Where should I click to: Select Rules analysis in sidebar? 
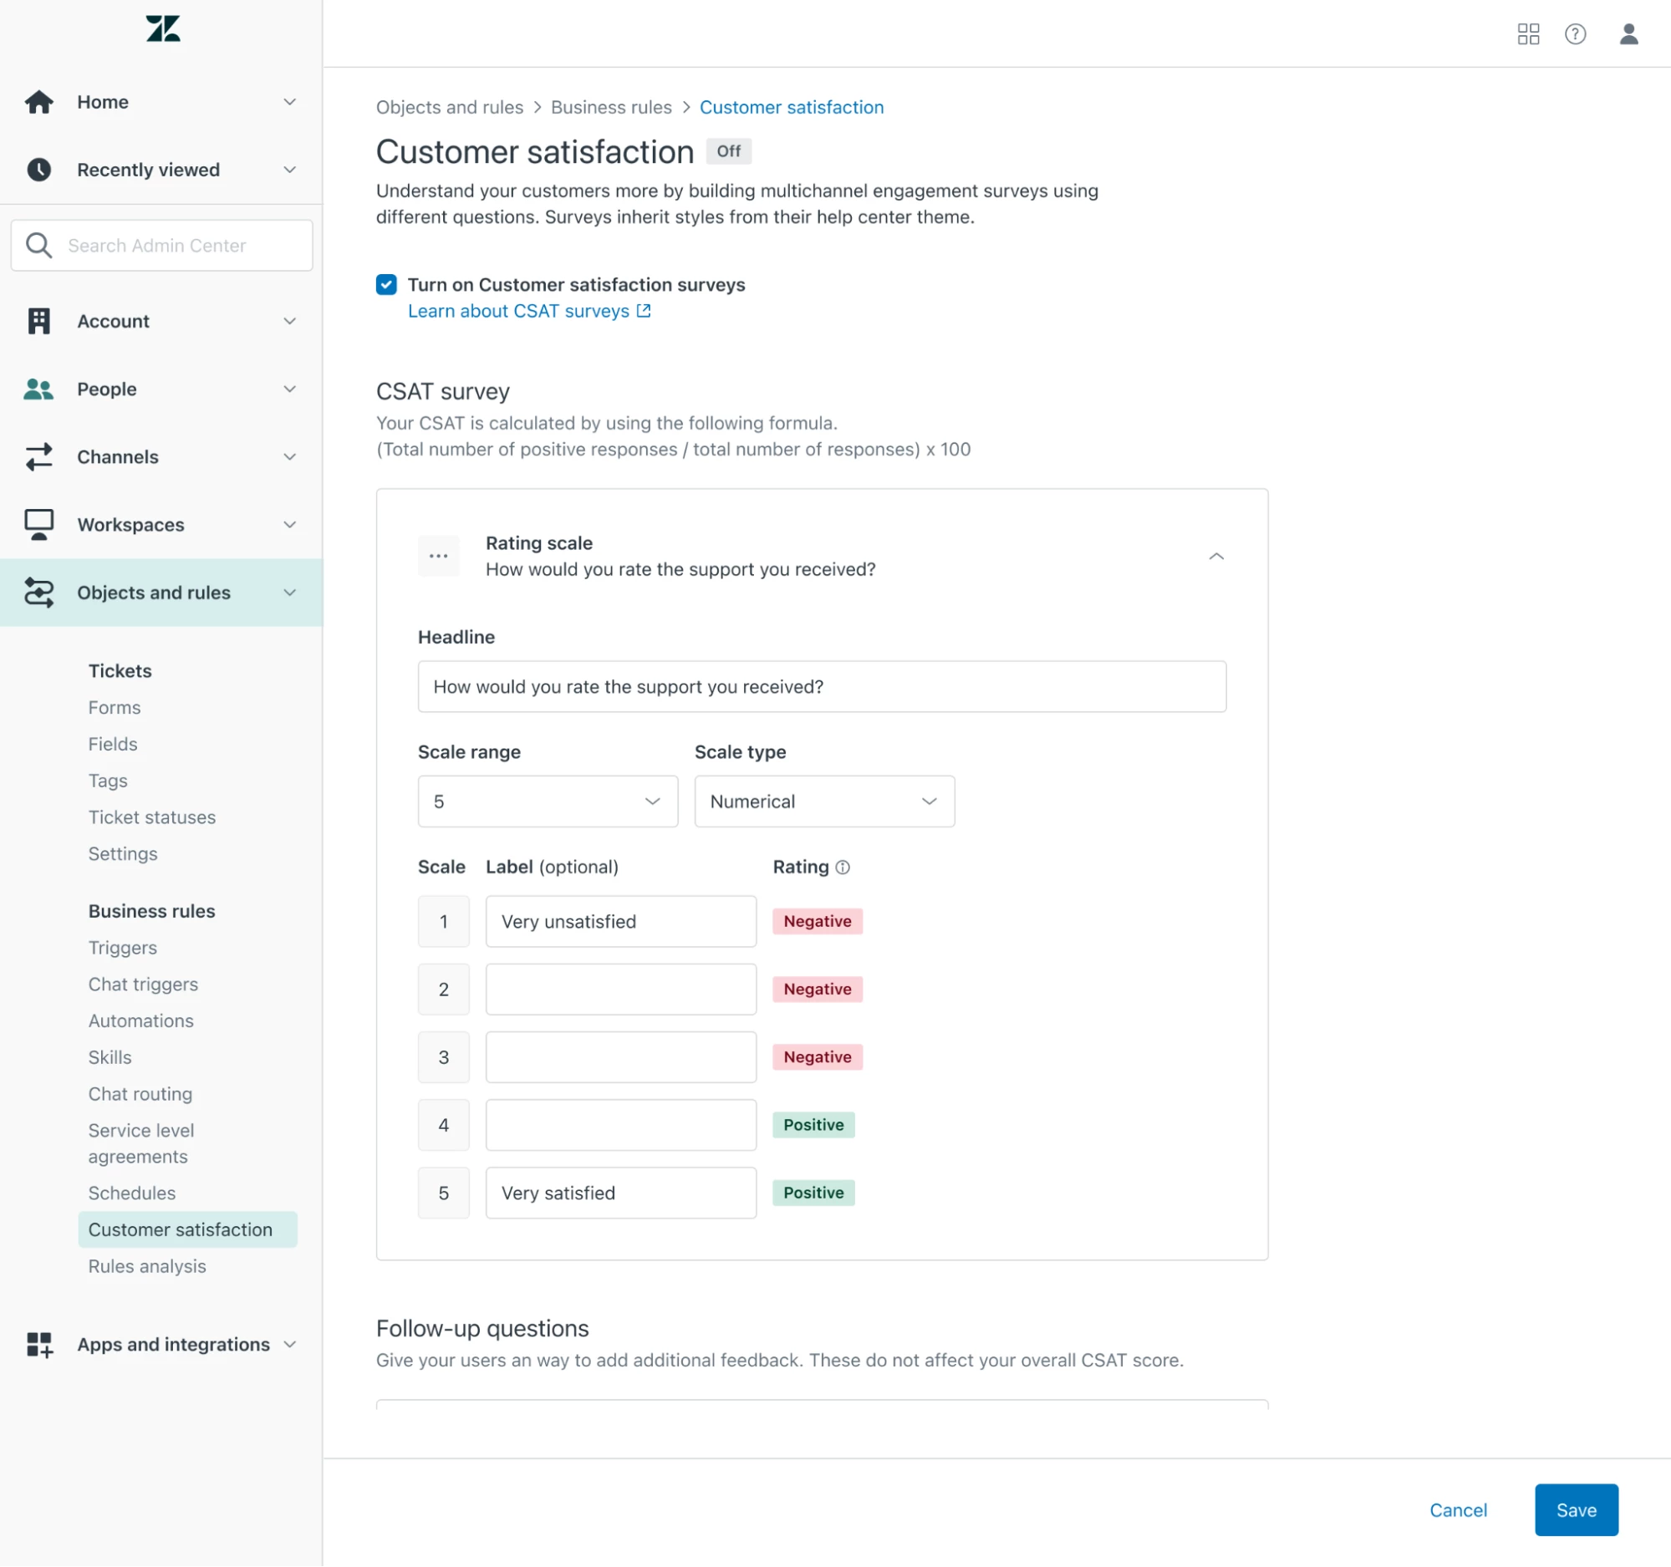(147, 1266)
